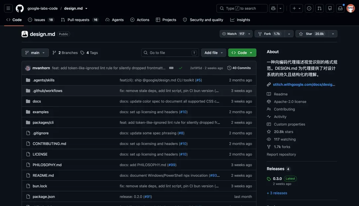The height and width of the screenshot is (206, 359).
Task: Open notifications inbox icon
Action: click(x=340, y=8)
